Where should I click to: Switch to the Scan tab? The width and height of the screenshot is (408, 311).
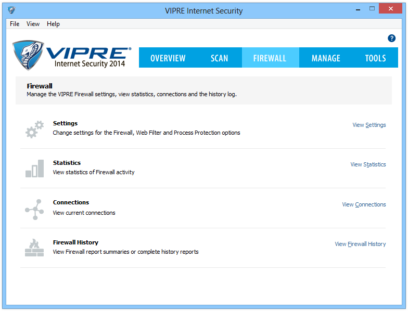[x=220, y=58]
